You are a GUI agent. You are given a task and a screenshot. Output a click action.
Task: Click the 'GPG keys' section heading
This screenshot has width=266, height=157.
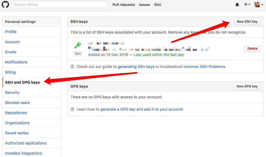point(79,86)
